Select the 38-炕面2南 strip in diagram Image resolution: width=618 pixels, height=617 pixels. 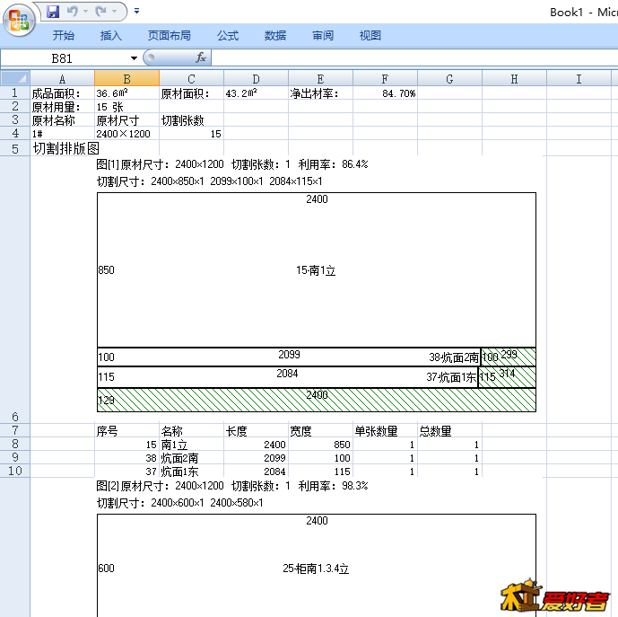point(289,357)
